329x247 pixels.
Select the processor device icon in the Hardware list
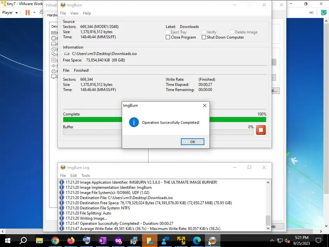[54, 38]
